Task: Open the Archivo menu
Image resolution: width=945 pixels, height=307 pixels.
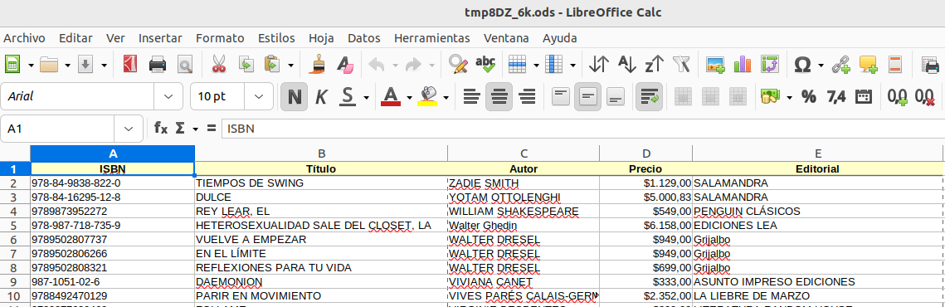Action: click(24, 38)
